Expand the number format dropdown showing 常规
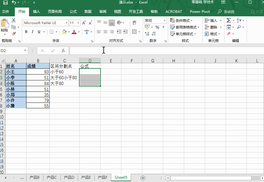 tap(164, 21)
